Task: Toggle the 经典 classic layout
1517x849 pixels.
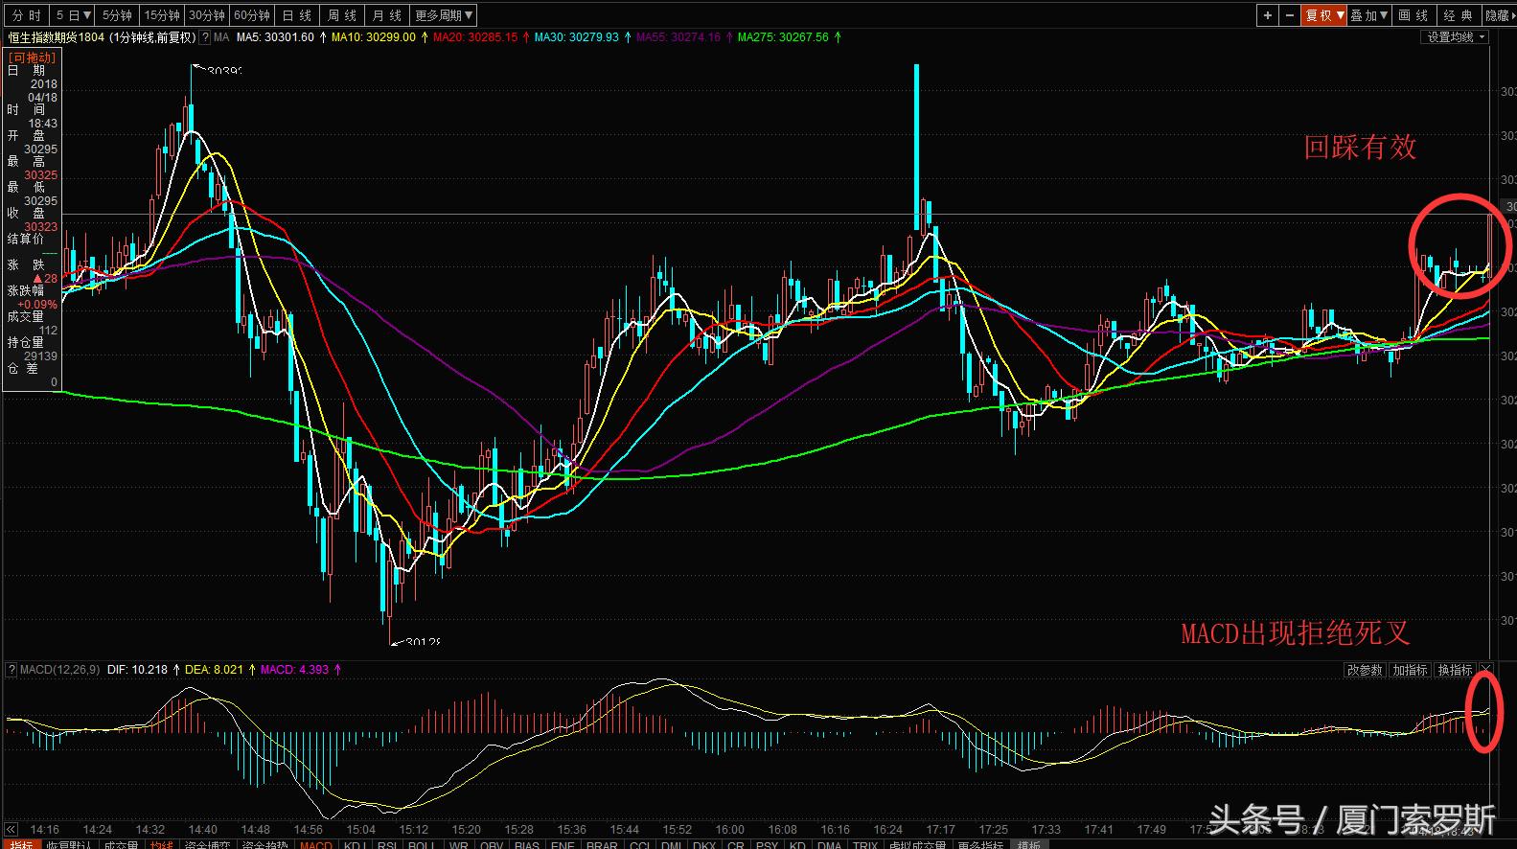Action: 1458,15
